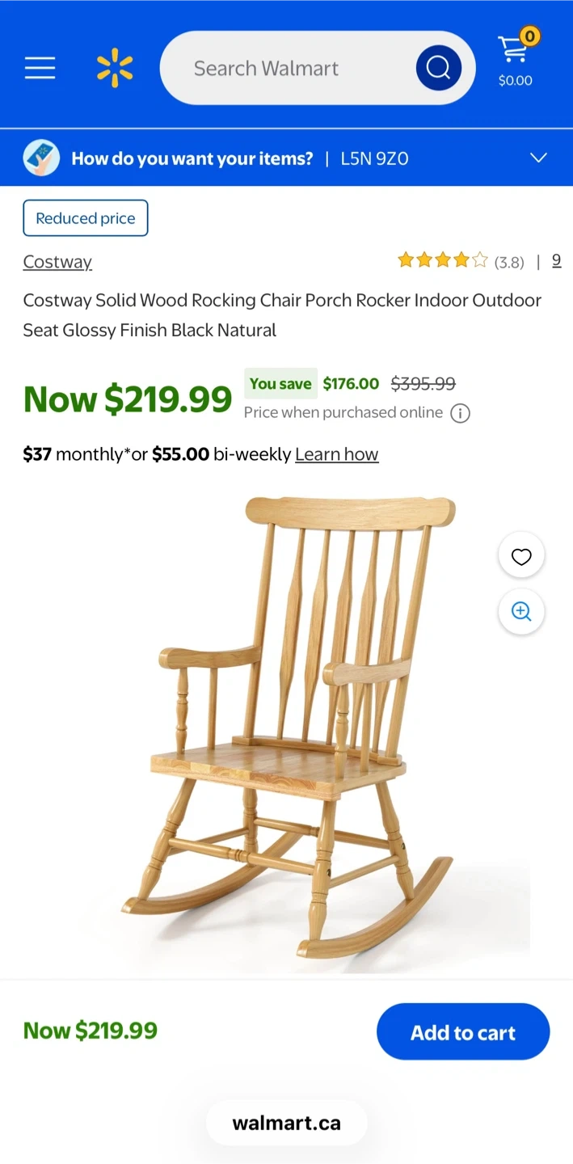
Task: Tap the delivery options phone icon
Action: click(x=41, y=158)
